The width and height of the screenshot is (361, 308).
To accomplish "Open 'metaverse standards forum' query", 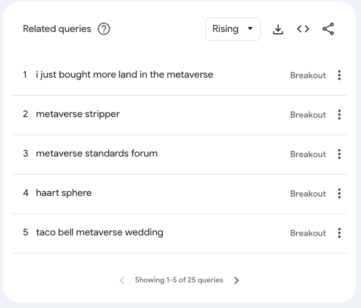I will click(97, 153).
